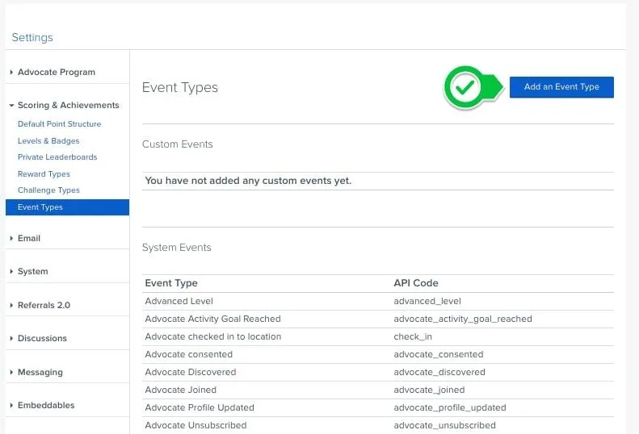This screenshot has height=434, width=639.
Task: Click the Settings page heading
Action: [x=32, y=37]
